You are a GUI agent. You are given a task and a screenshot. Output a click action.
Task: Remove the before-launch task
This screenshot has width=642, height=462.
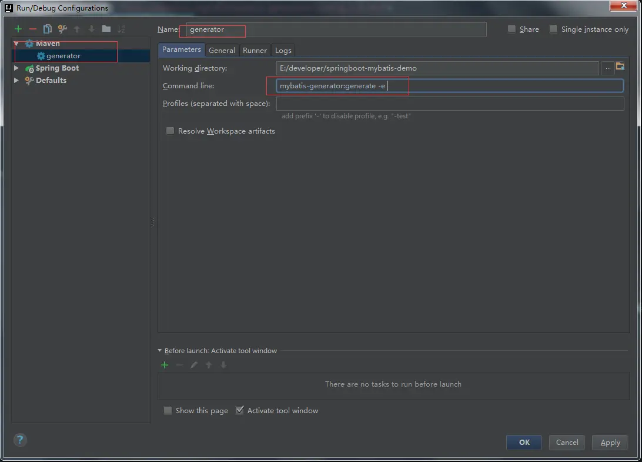pyautogui.click(x=179, y=365)
